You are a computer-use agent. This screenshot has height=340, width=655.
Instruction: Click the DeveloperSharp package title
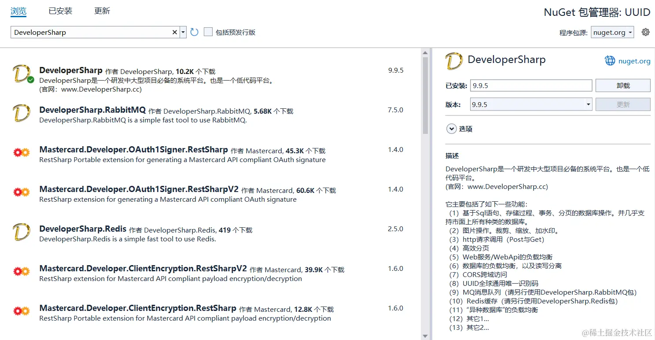pyautogui.click(x=71, y=70)
